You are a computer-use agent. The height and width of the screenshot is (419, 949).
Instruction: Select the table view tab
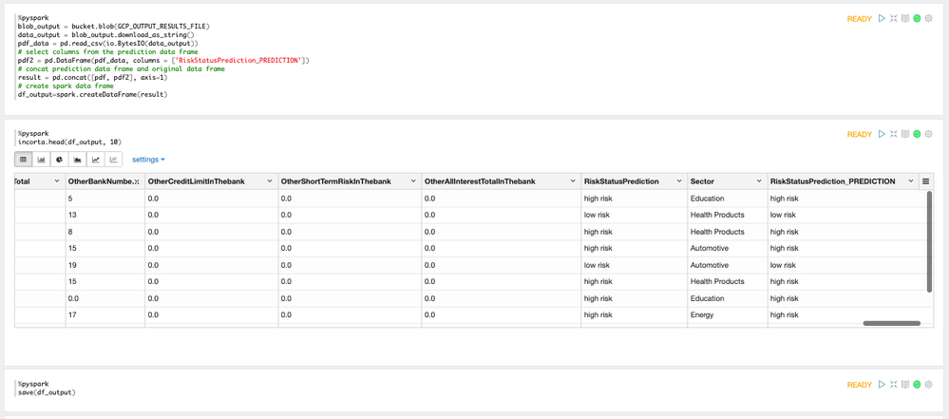coord(24,160)
